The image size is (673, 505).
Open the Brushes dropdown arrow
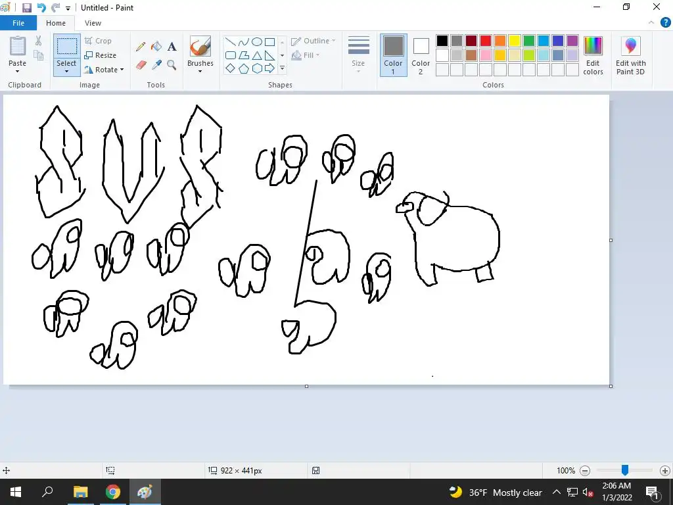[x=200, y=71]
